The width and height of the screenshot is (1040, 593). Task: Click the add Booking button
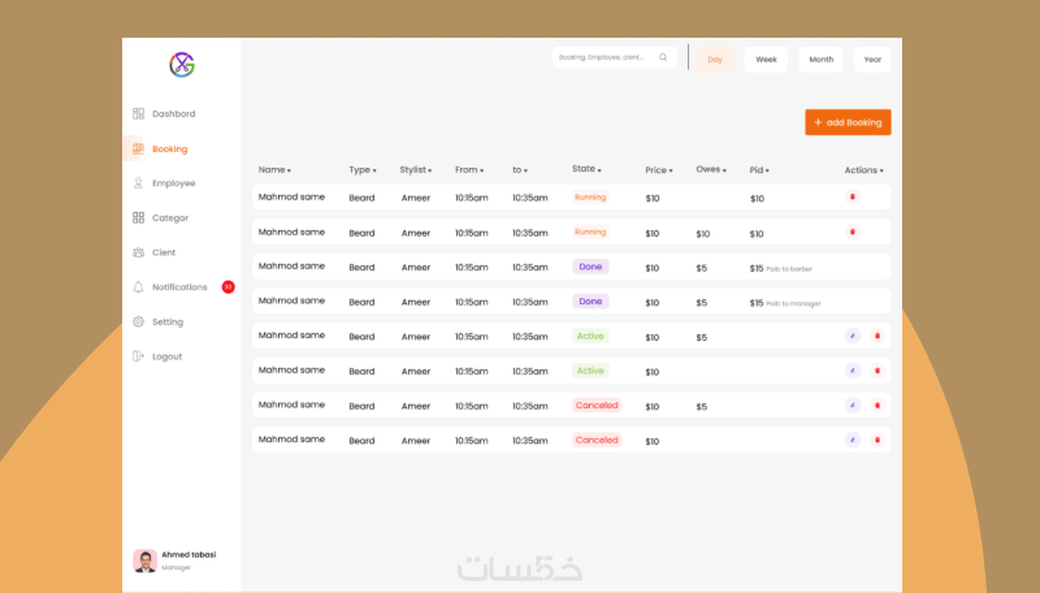click(x=848, y=122)
